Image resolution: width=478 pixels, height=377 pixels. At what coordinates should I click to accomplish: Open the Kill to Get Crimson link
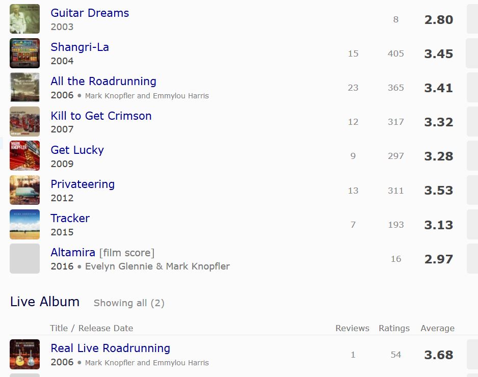(x=101, y=116)
